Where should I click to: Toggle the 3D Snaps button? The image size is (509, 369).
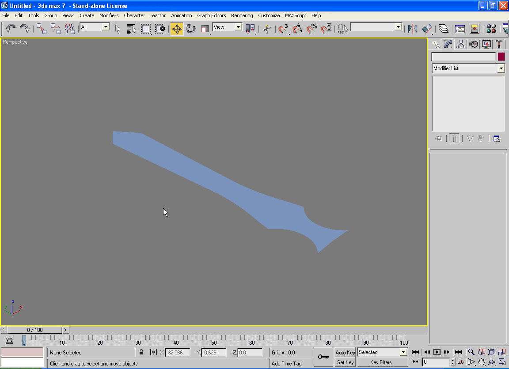[283, 29]
